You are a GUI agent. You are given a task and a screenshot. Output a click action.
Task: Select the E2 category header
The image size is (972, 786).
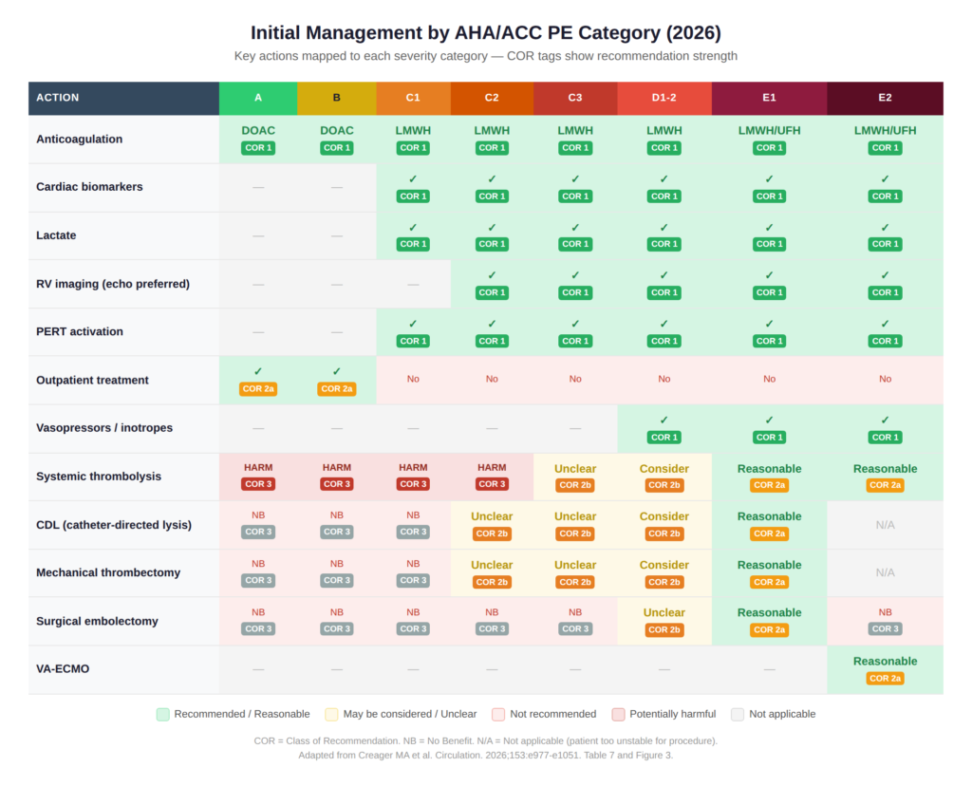(x=885, y=98)
